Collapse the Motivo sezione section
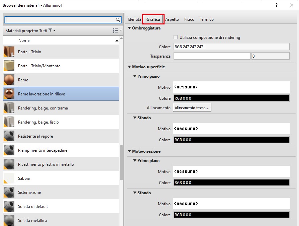This screenshot has height=226, width=299. pos(129,151)
